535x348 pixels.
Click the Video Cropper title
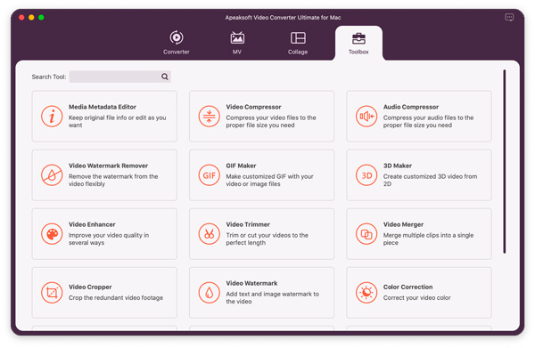[x=90, y=287]
